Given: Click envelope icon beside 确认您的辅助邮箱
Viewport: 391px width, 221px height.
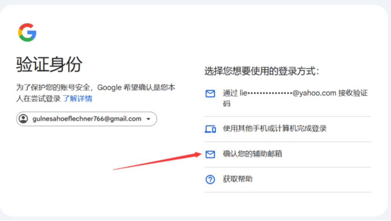Looking at the screenshot, I should coord(210,154).
